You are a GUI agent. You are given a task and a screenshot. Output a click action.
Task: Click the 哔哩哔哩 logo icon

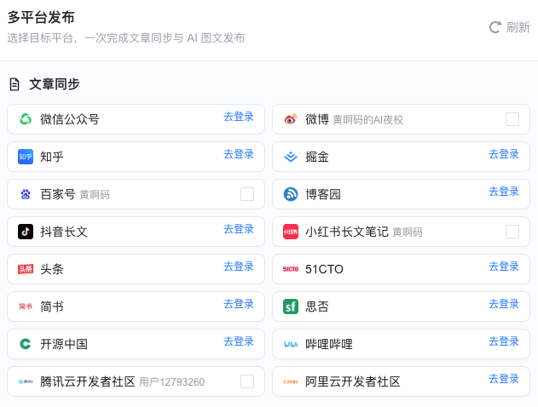[291, 344]
